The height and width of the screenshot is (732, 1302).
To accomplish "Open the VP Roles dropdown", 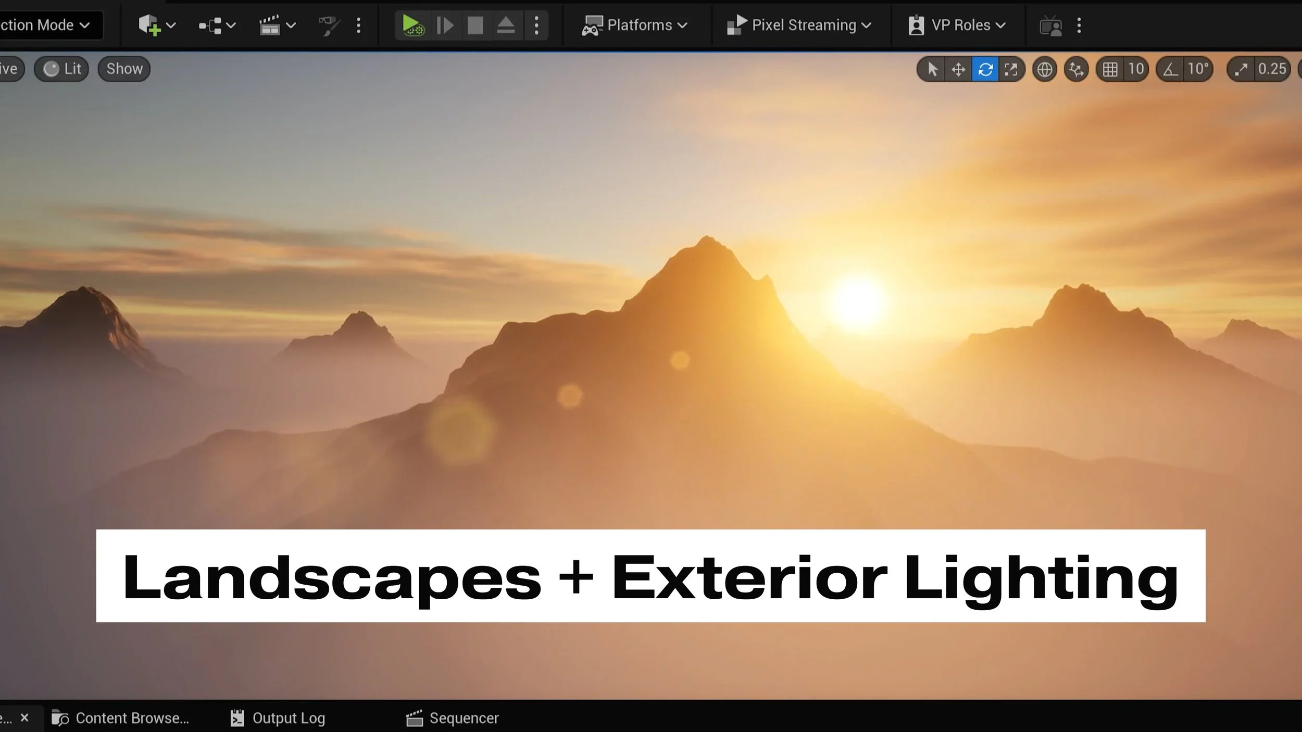I will (957, 25).
